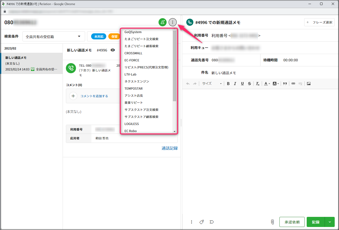Image resolution: width=339 pixels, height=230 pixels.
Task: Toggle the eye icon beside #4996
Action: pos(113,50)
